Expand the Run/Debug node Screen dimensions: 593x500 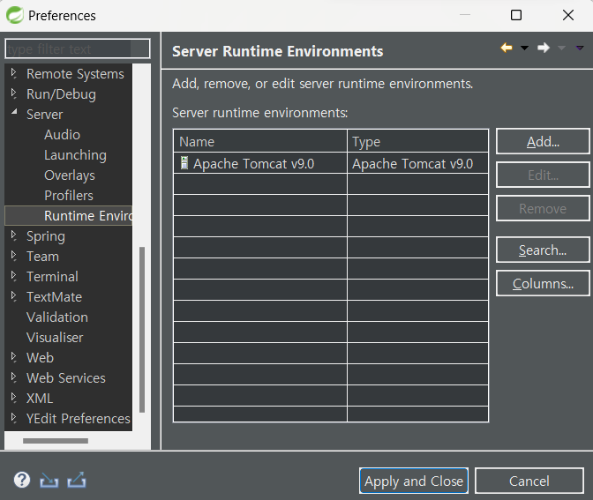click(13, 93)
